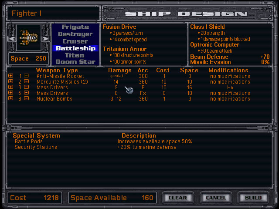
Task: Decrease Merculite Missiles count with minus
Action: tap(27, 82)
